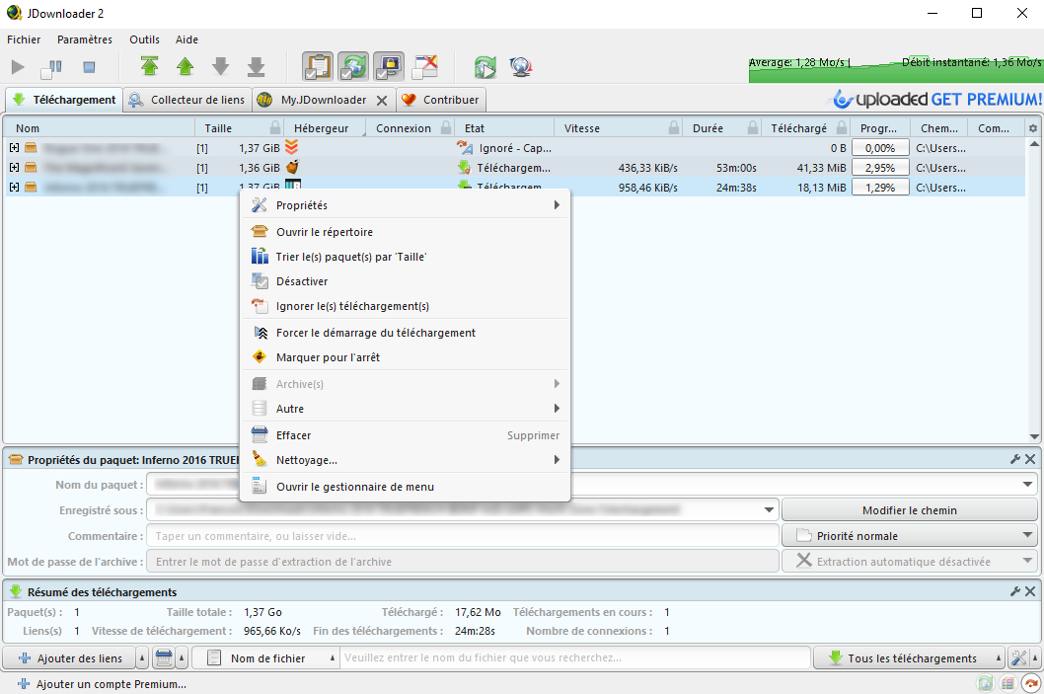Choose Effacer in context menu
Viewport: 1044px width, 694px height.
click(x=405, y=435)
